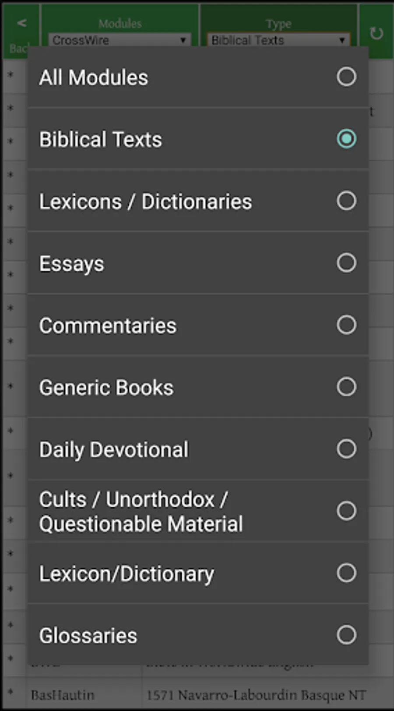The width and height of the screenshot is (394, 711).
Task: Select the All Modules radio button
Action: pos(346,77)
